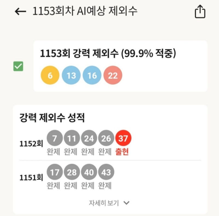
Task: Tap the 1152회 round label
Action: [x=31, y=144]
